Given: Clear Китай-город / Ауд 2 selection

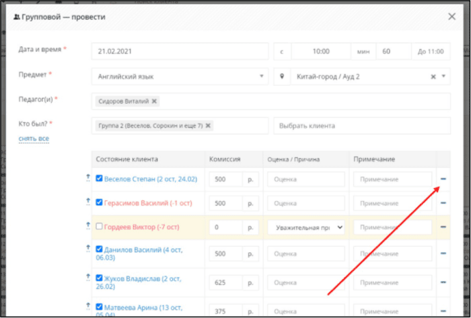Looking at the screenshot, I should tap(433, 77).
